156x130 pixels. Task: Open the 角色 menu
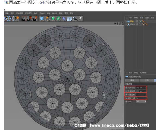(36, 13)
